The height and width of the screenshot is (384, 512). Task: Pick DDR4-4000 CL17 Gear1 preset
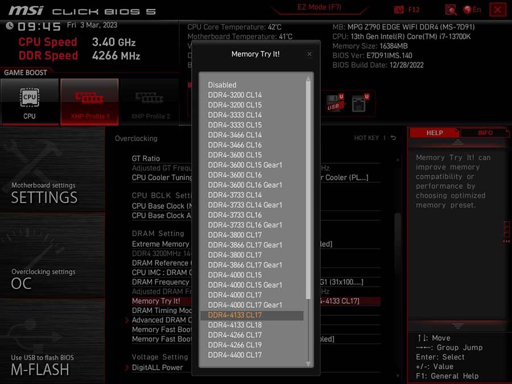click(x=245, y=305)
